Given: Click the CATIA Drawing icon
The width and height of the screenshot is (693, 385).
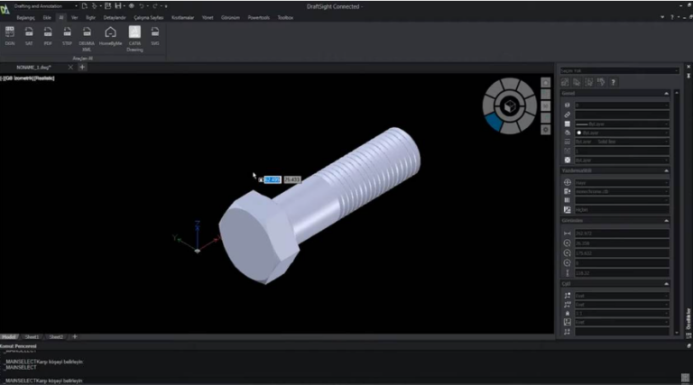Looking at the screenshot, I should [134, 34].
